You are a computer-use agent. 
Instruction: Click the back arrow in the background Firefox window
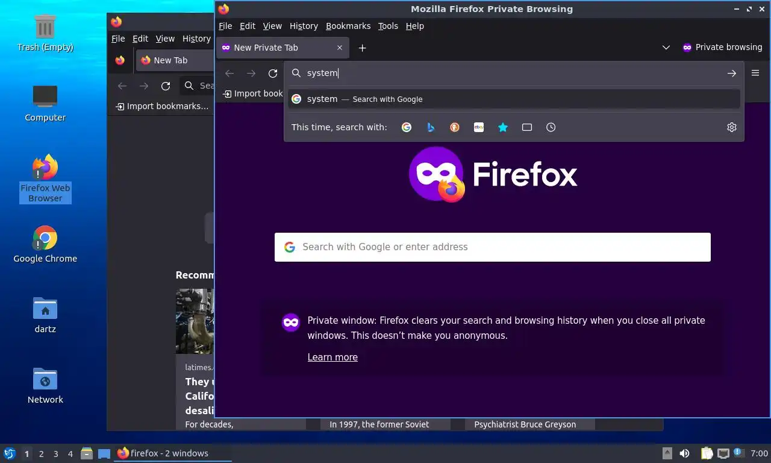122,86
